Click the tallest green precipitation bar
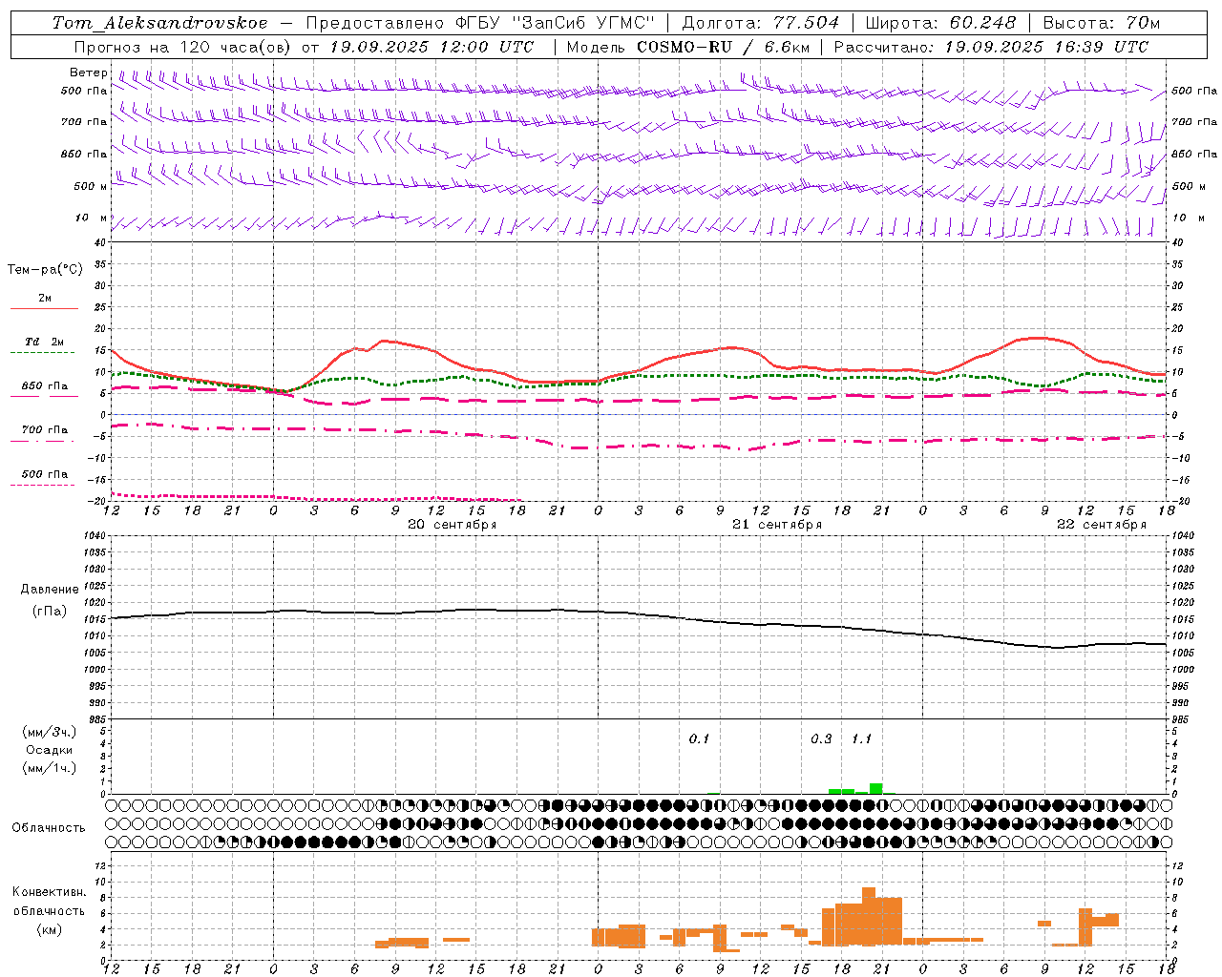 tap(875, 788)
